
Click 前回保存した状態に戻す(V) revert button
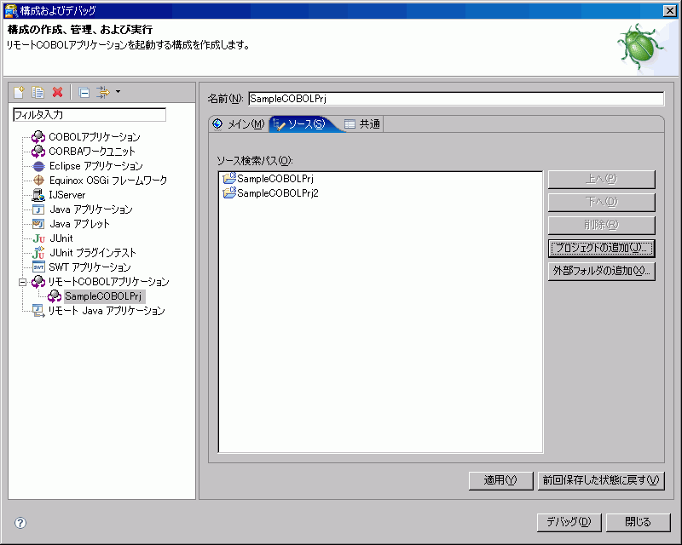(x=601, y=480)
